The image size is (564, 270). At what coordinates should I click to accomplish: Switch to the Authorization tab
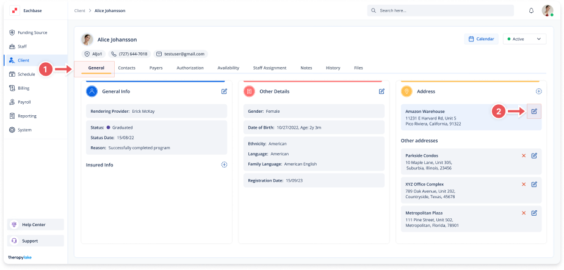coord(190,68)
